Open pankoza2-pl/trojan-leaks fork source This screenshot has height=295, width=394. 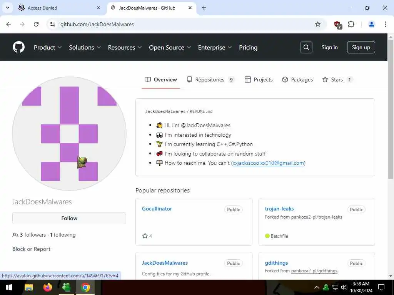click(317, 217)
